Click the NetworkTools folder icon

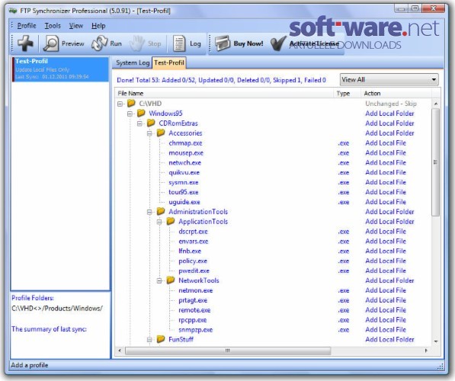point(171,280)
